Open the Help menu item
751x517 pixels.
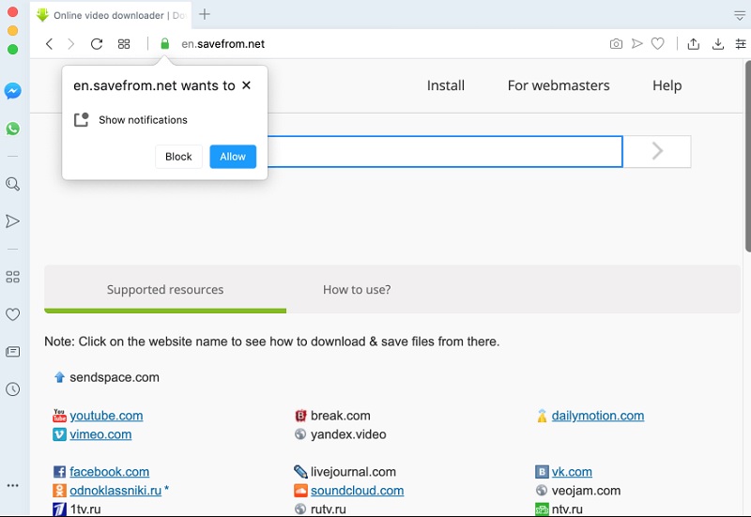pos(667,85)
